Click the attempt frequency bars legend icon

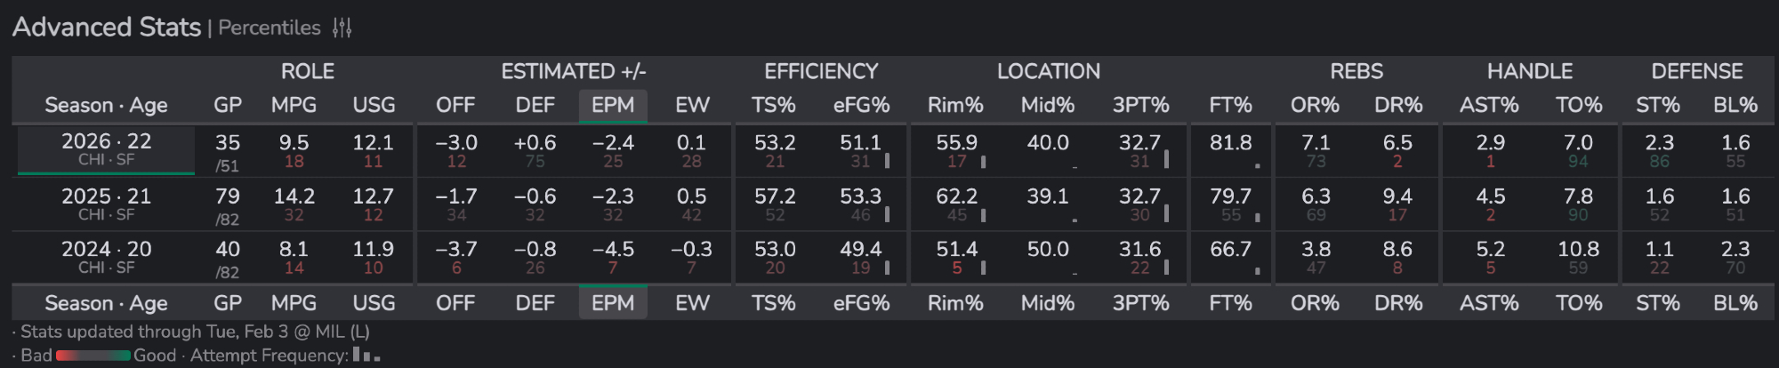[366, 355]
